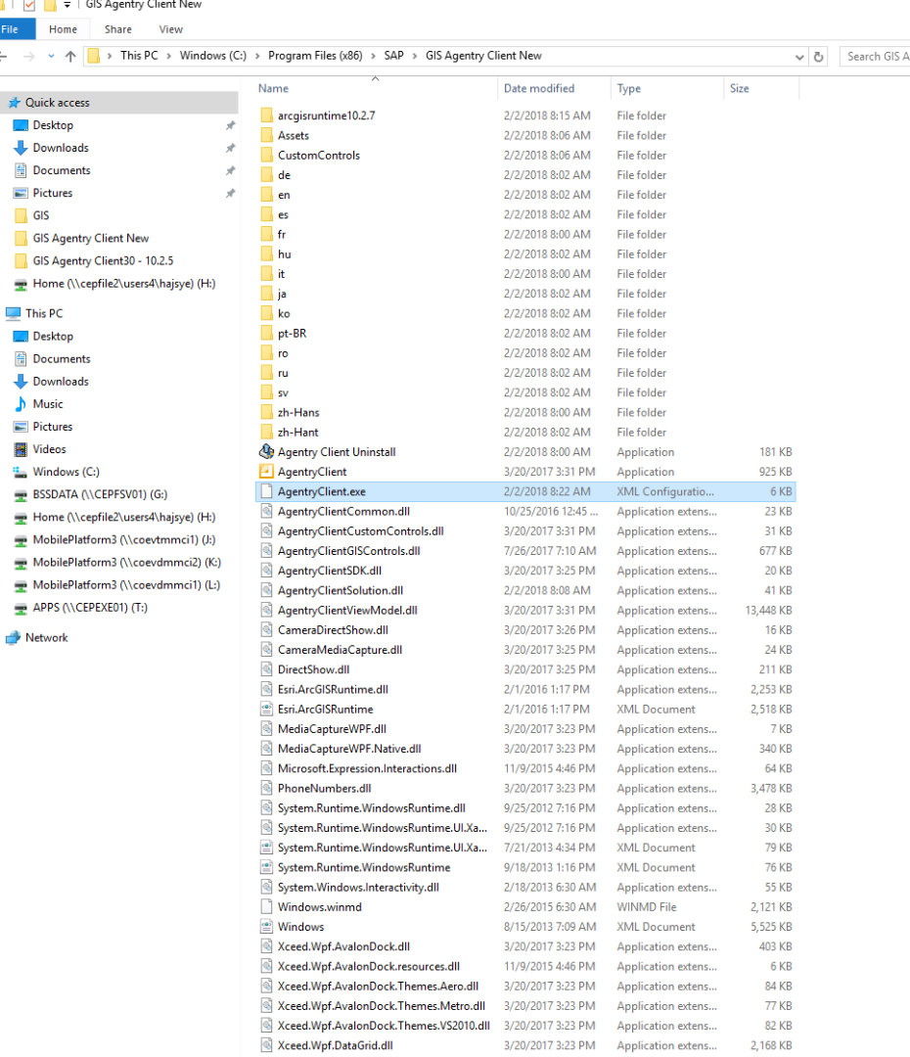Click the pt-BR folder icon

[266, 333]
